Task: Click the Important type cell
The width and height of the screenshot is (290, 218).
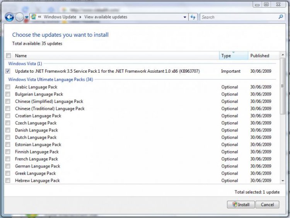Action: [230, 71]
